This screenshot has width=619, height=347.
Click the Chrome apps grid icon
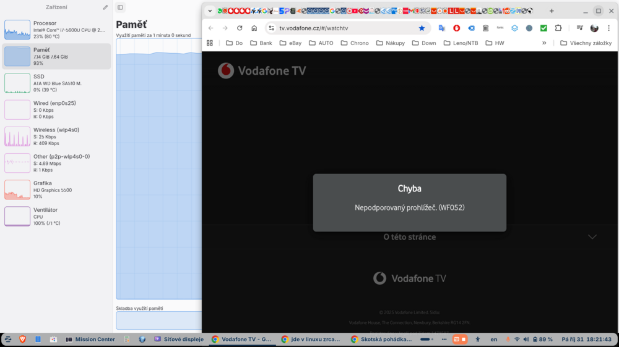pyautogui.click(x=210, y=43)
